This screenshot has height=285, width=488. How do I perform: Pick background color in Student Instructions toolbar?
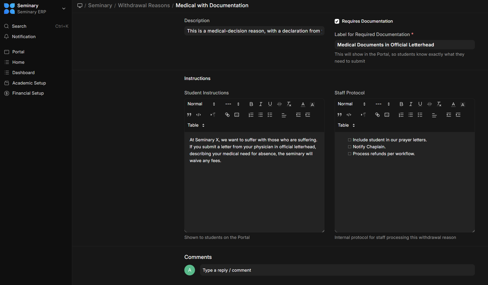(312, 104)
